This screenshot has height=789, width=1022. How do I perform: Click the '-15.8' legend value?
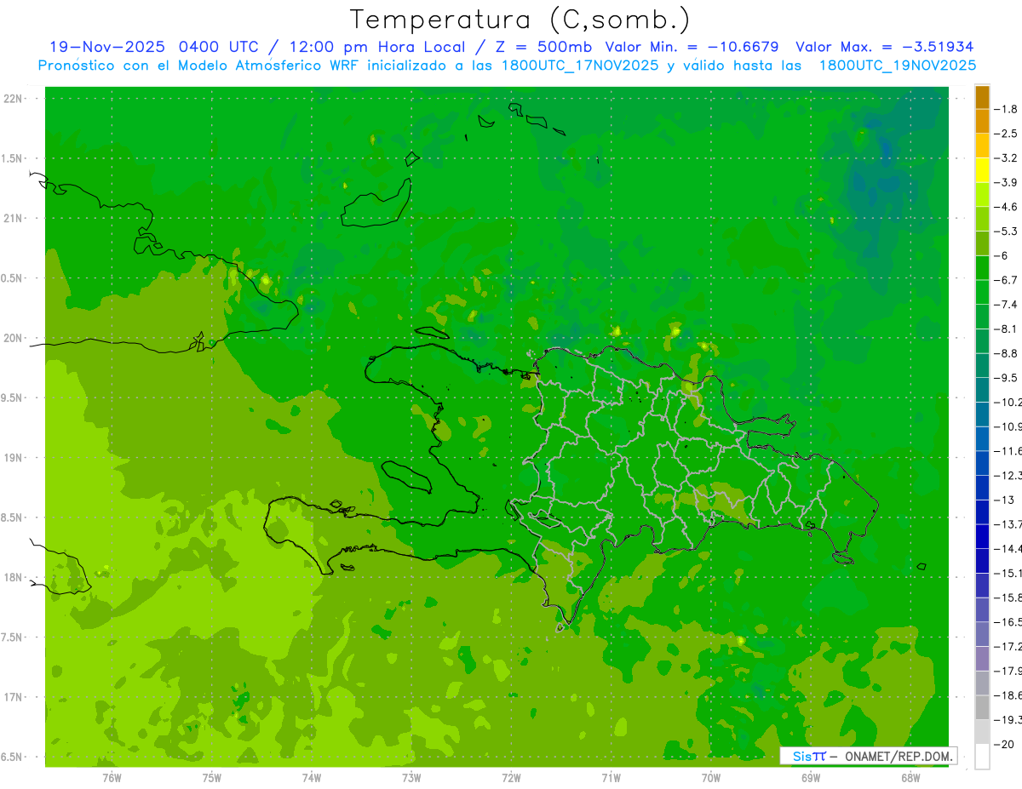(1008, 597)
